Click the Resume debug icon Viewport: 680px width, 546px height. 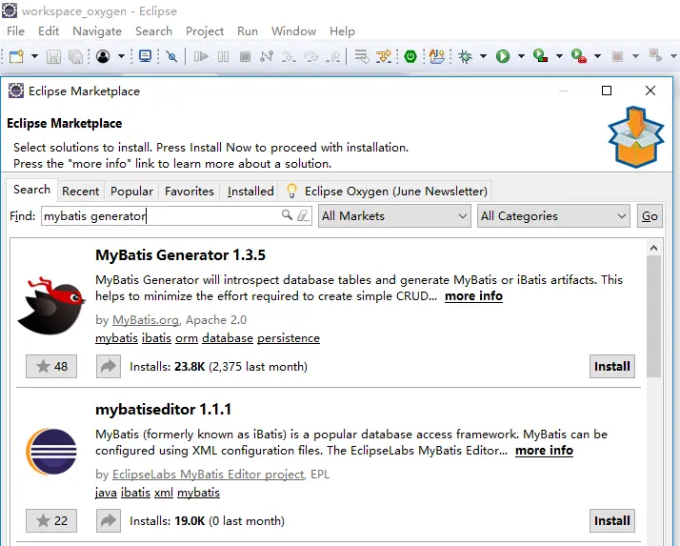tap(201, 56)
